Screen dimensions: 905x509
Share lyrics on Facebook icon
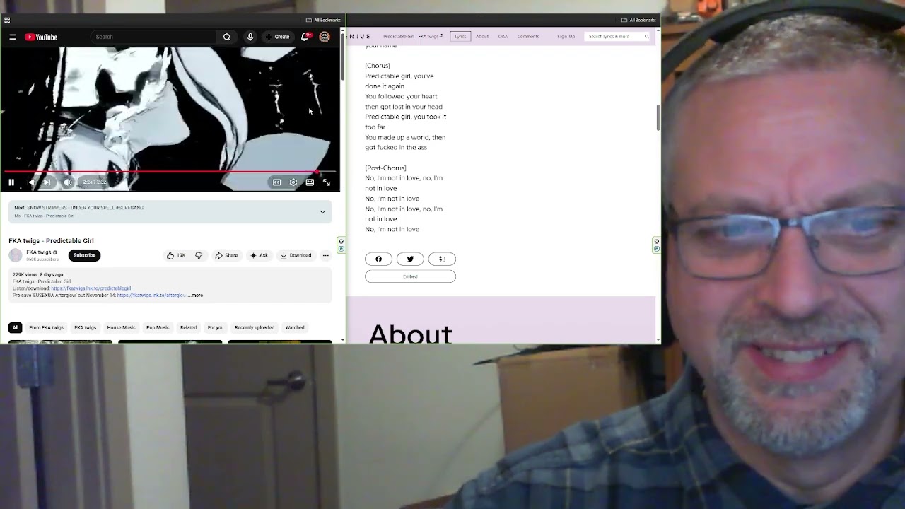click(378, 259)
